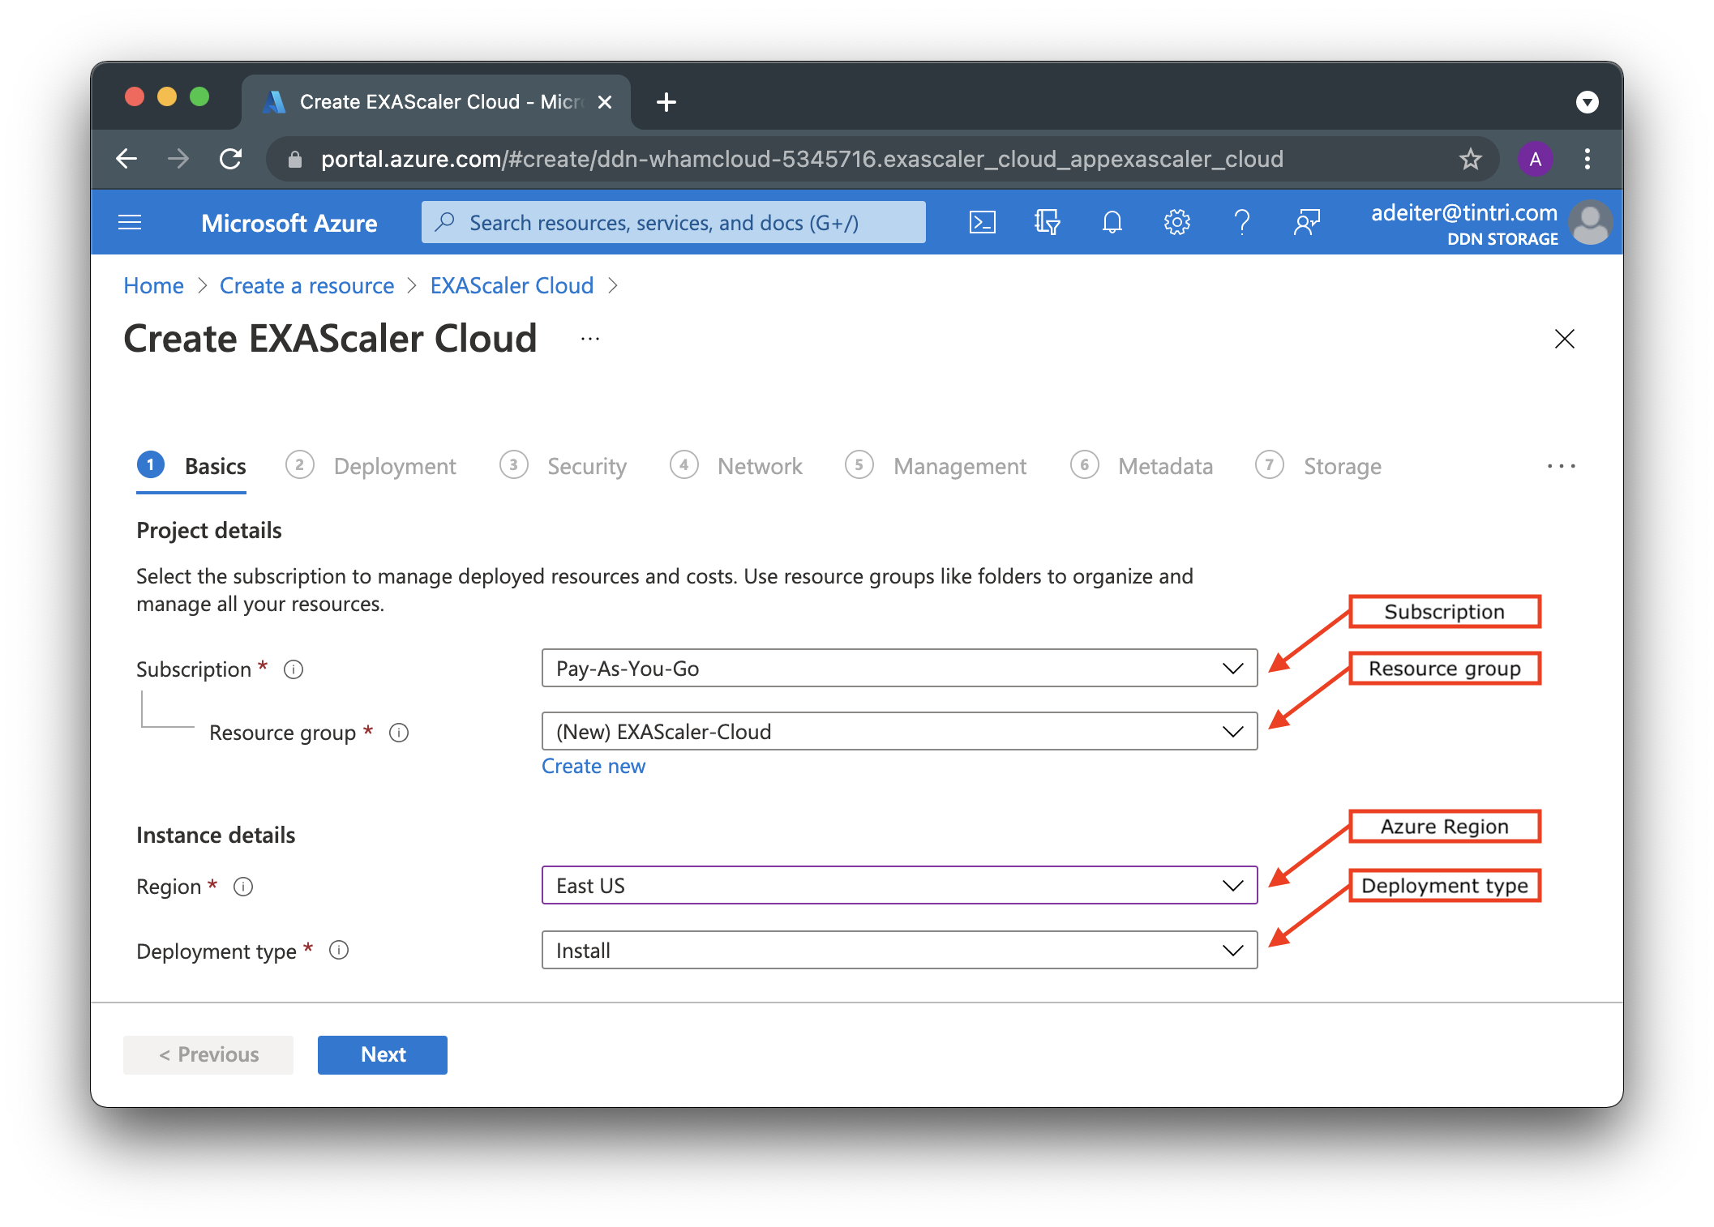Viewport: 1714px width, 1227px height.
Task: Open Azure Cloud Shell icon
Action: click(982, 222)
